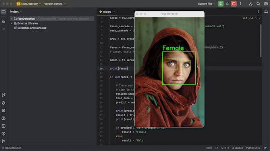The width and height of the screenshot is (270, 151).
Task: Open the Notifications bell
Action: pos(266,11)
